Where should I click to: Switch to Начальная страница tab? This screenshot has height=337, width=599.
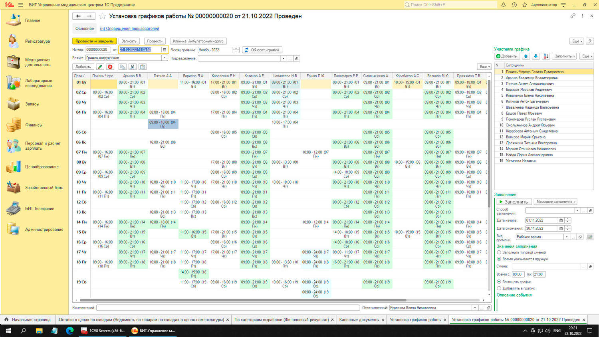[27, 320]
